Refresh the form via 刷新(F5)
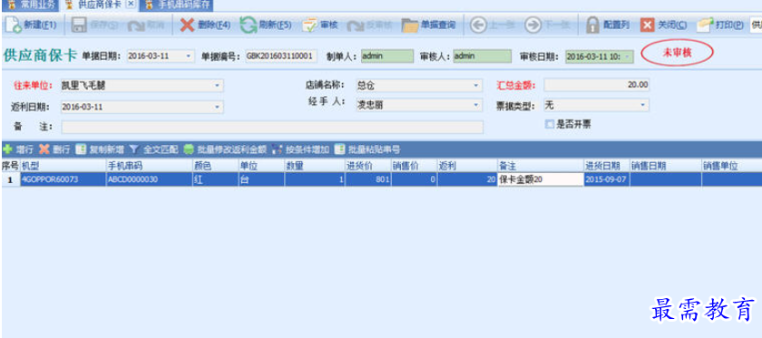This screenshot has width=762, height=338. point(265,24)
